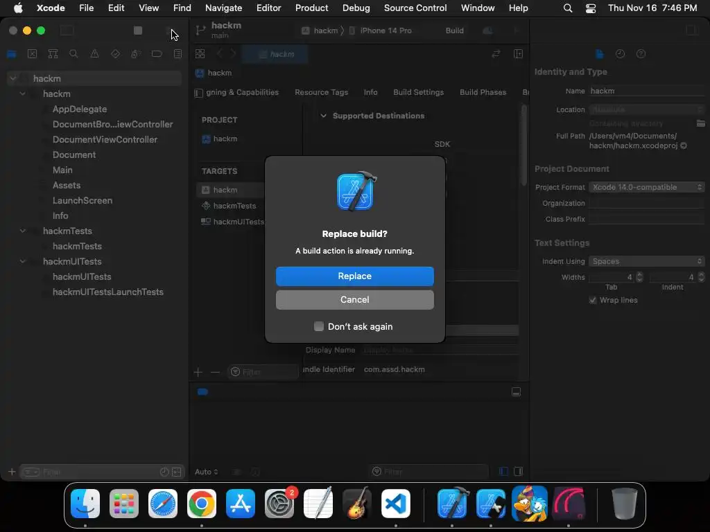This screenshot has height=532, width=710.
Task: Toggle Wrap lines checkbox
Action: pyautogui.click(x=592, y=300)
